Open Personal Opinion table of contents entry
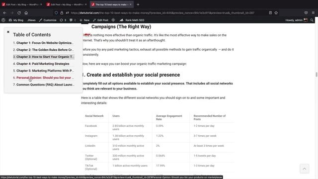318x179 pixels. point(45,78)
